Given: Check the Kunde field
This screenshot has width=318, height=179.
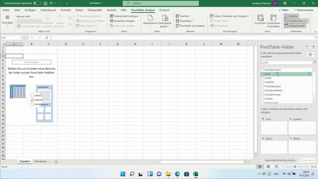Looking at the screenshot, I should 262,78.
